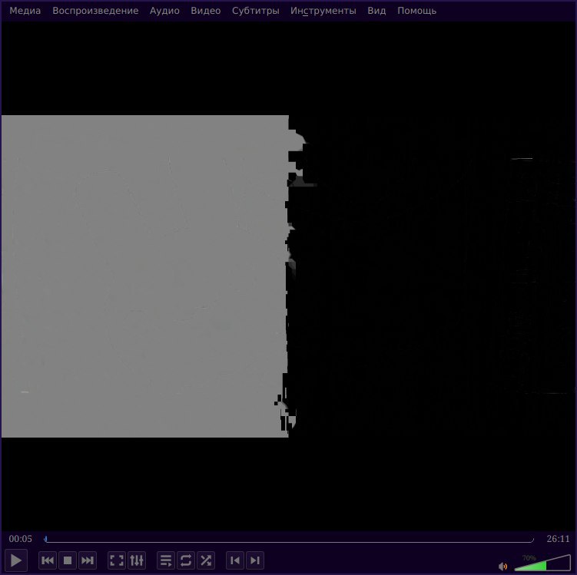The image size is (577, 575).
Task: Show extended settings and effects
Action: click(x=137, y=560)
